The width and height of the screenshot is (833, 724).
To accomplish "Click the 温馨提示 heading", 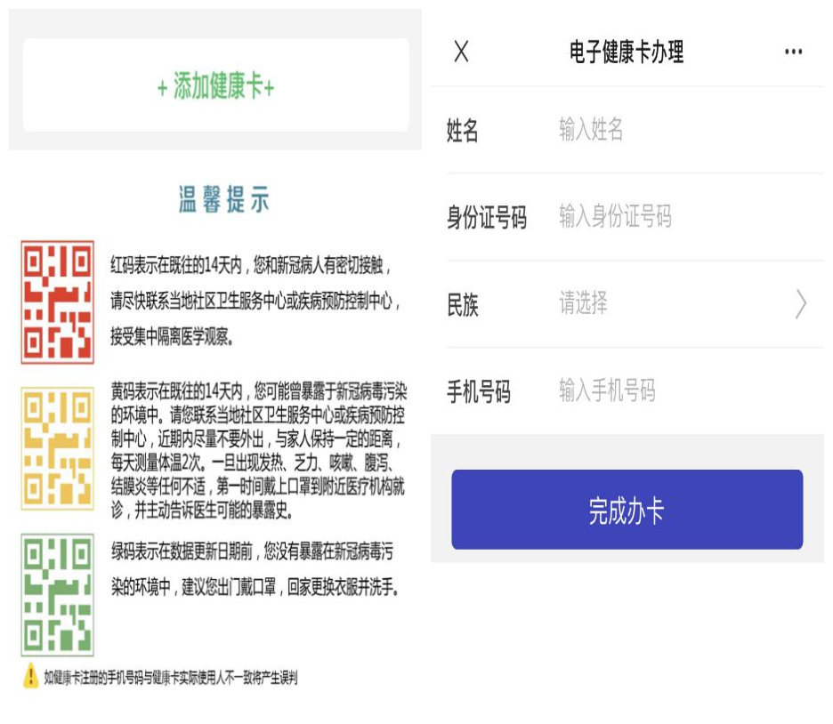I will (223, 199).
